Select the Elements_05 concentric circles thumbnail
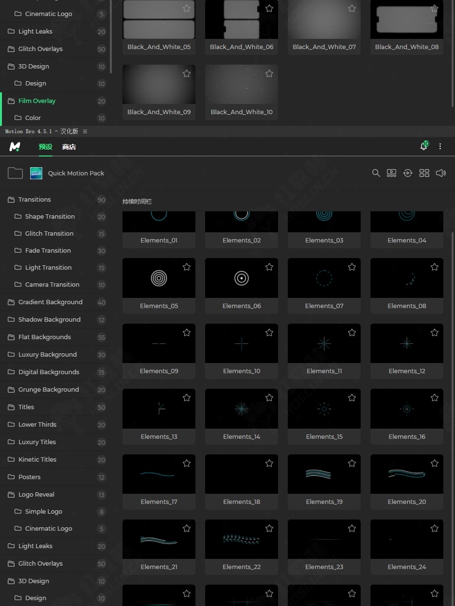 pos(159,278)
